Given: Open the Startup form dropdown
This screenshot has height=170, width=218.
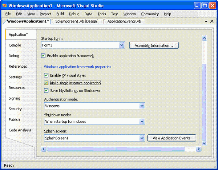Looking at the screenshot, I should click(x=122, y=45).
